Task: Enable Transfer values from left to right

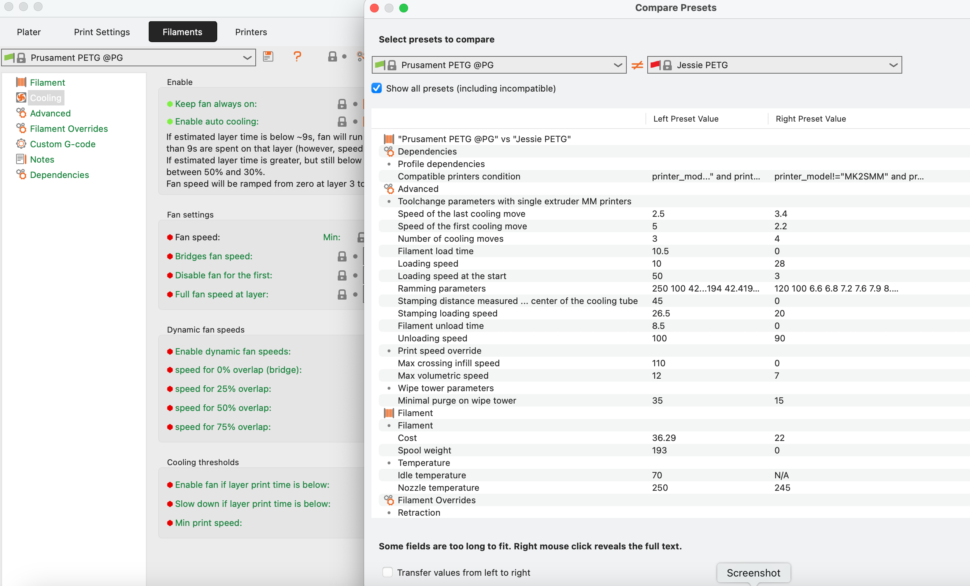Action: [387, 572]
